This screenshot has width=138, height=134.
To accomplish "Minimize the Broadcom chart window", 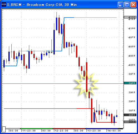I will pyautogui.click(x=120, y=4).
